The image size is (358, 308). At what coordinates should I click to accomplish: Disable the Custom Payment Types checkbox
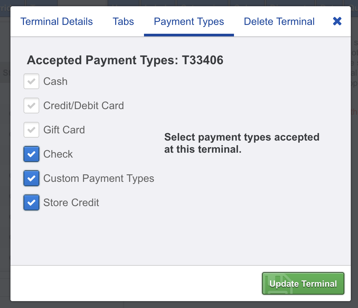coord(31,178)
